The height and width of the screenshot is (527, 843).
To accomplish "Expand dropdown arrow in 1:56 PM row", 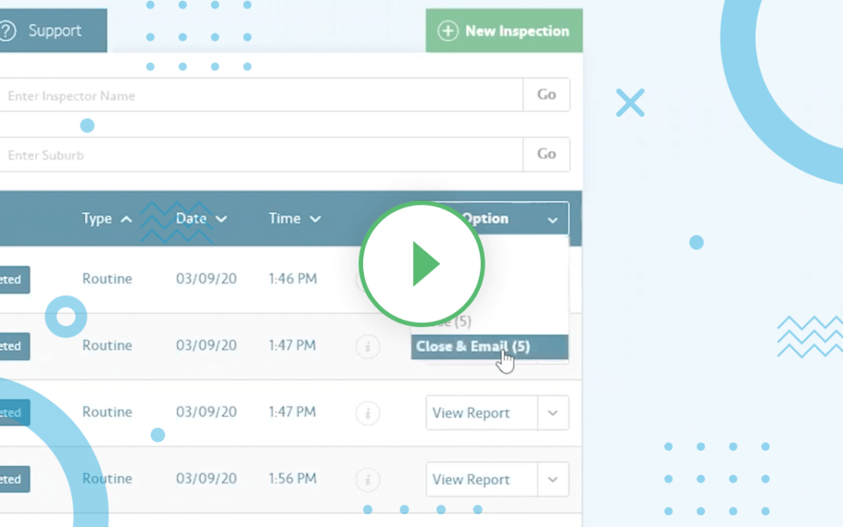I will [x=553, y=479].
